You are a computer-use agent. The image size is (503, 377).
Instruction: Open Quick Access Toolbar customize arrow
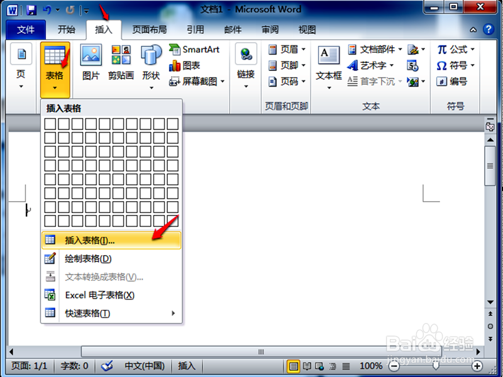click(86, 11)
